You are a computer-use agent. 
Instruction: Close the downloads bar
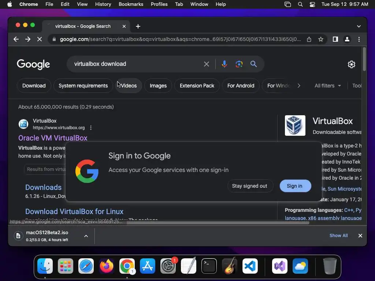pyautogui.click(x=360, y=236)
